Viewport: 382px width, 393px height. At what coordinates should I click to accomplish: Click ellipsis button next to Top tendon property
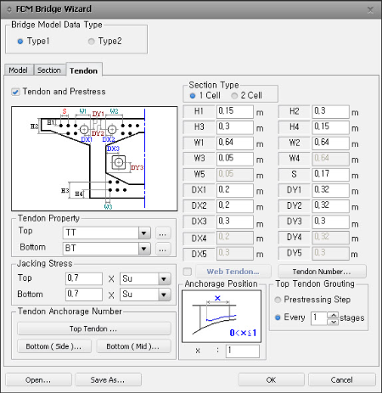point(163,233)
